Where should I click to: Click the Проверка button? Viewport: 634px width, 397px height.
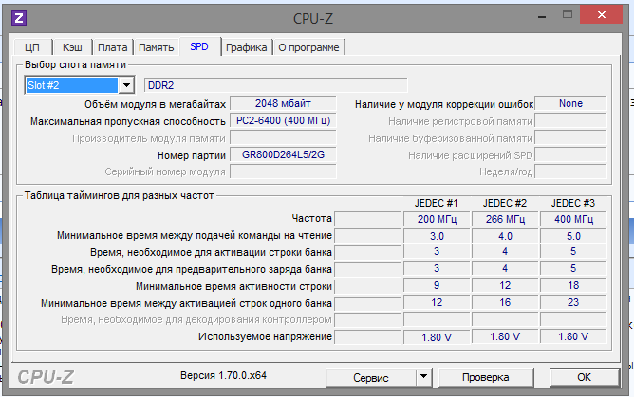(x=485, y=376)
